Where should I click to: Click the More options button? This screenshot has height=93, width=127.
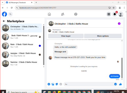coord(103,36)
